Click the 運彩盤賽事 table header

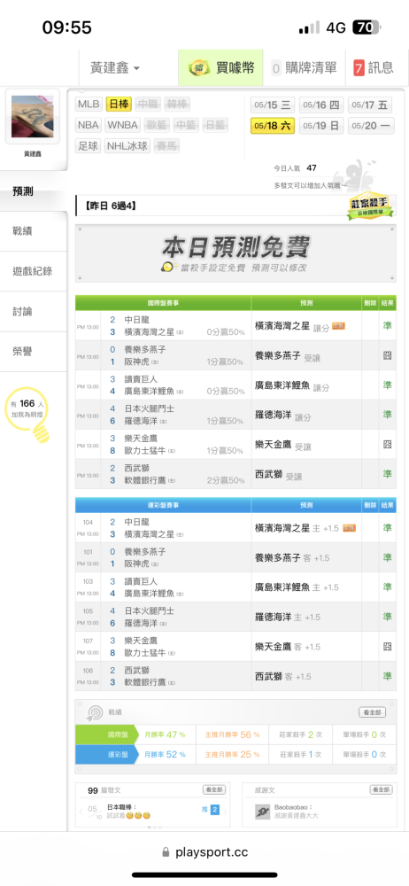click(x=163, y=505)
